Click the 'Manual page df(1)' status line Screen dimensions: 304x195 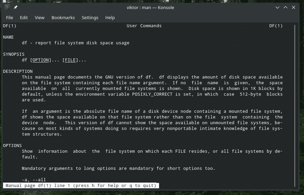point(81,185)
